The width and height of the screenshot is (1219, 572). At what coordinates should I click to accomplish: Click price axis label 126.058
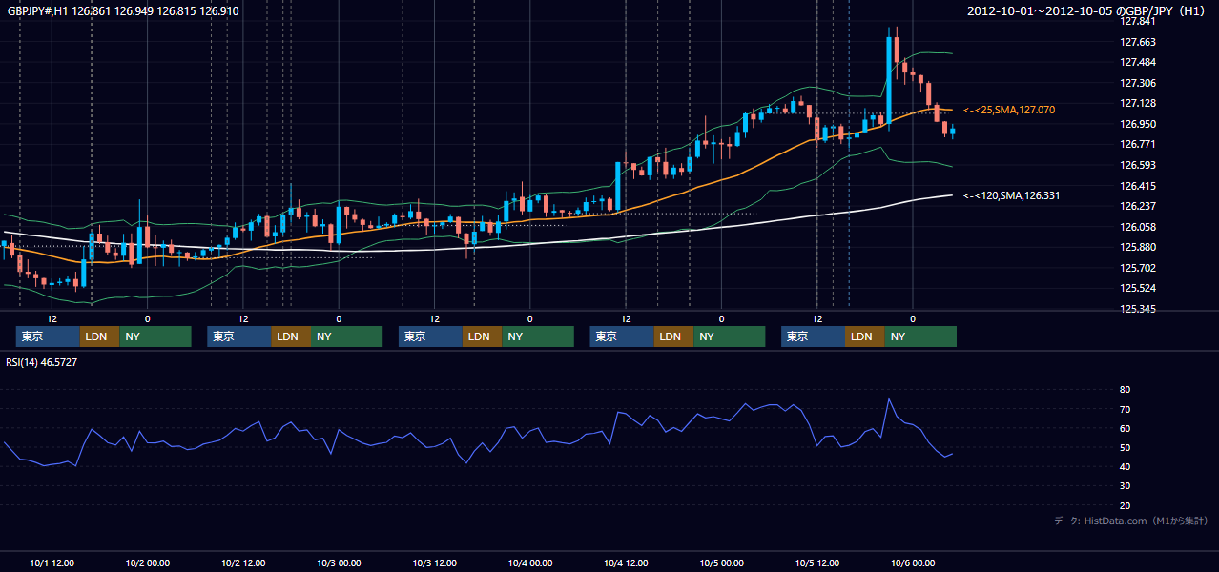[1140, 227]
